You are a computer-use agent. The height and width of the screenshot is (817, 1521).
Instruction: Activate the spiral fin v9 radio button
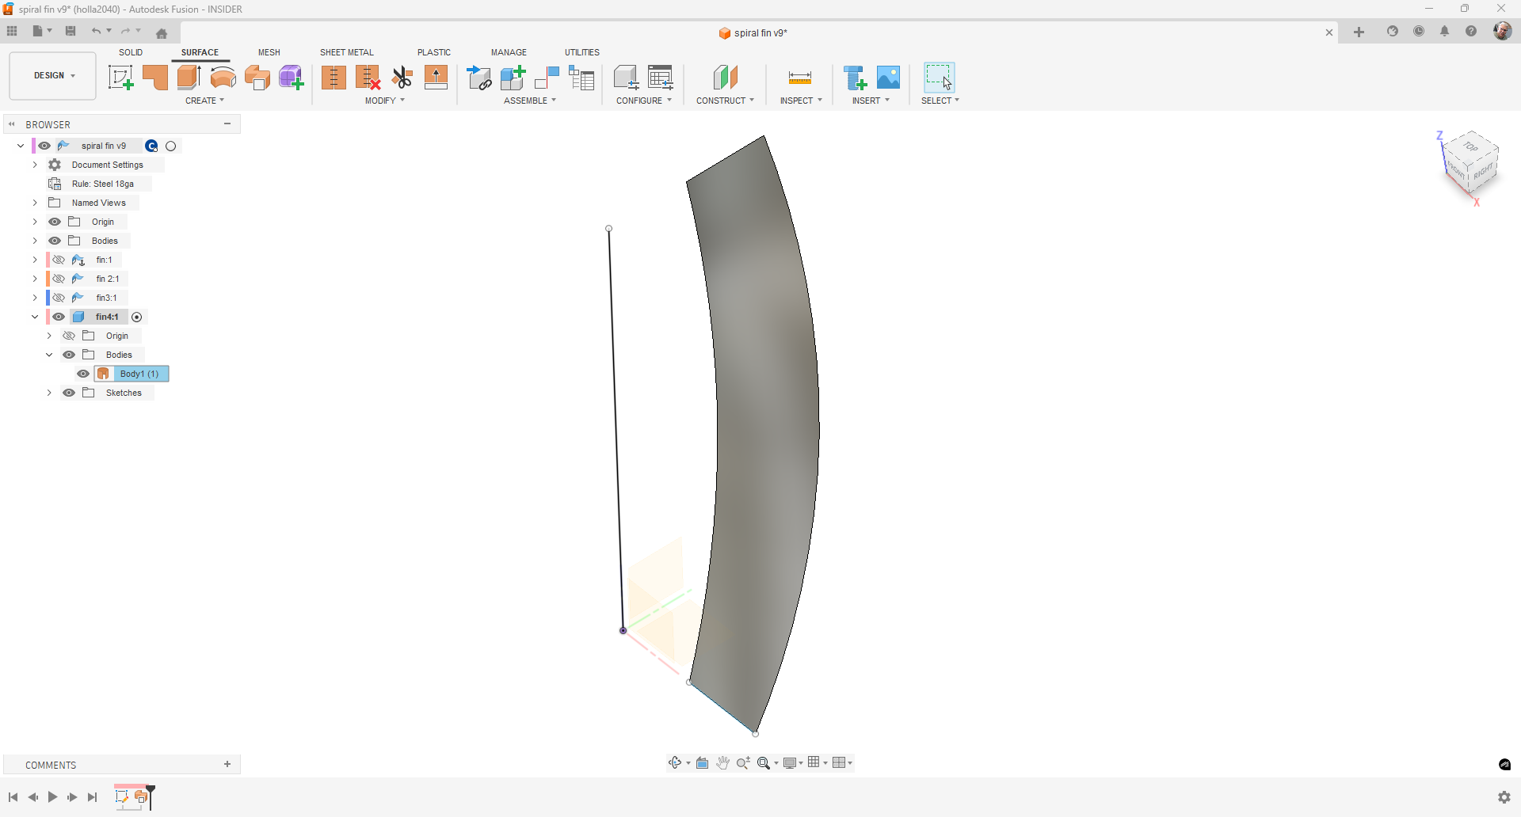pyautogui.click(x=171, y=146)
